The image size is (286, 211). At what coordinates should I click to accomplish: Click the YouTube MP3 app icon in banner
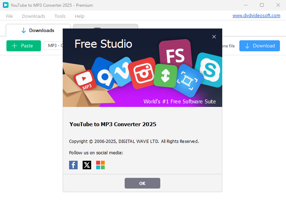pos(85,80)
